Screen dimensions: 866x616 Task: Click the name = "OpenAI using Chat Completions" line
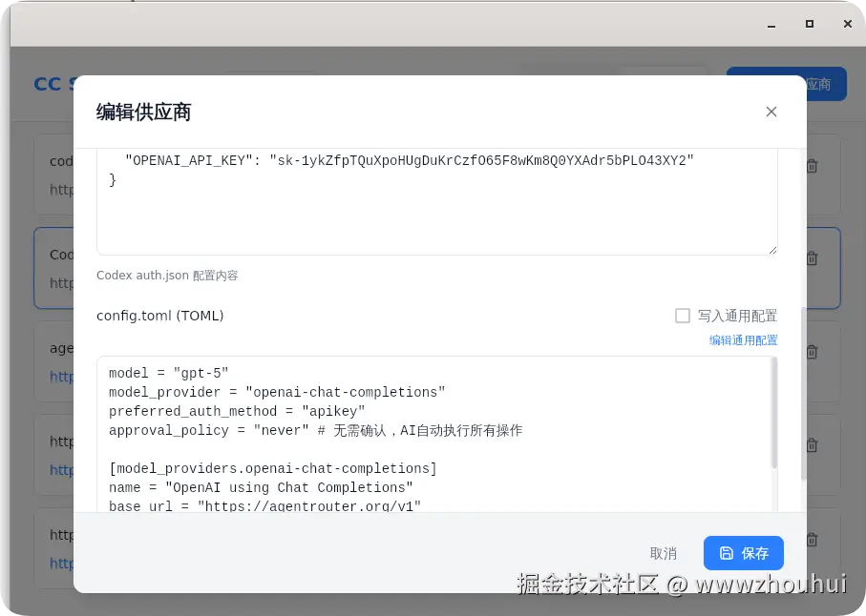coord(261,487)
